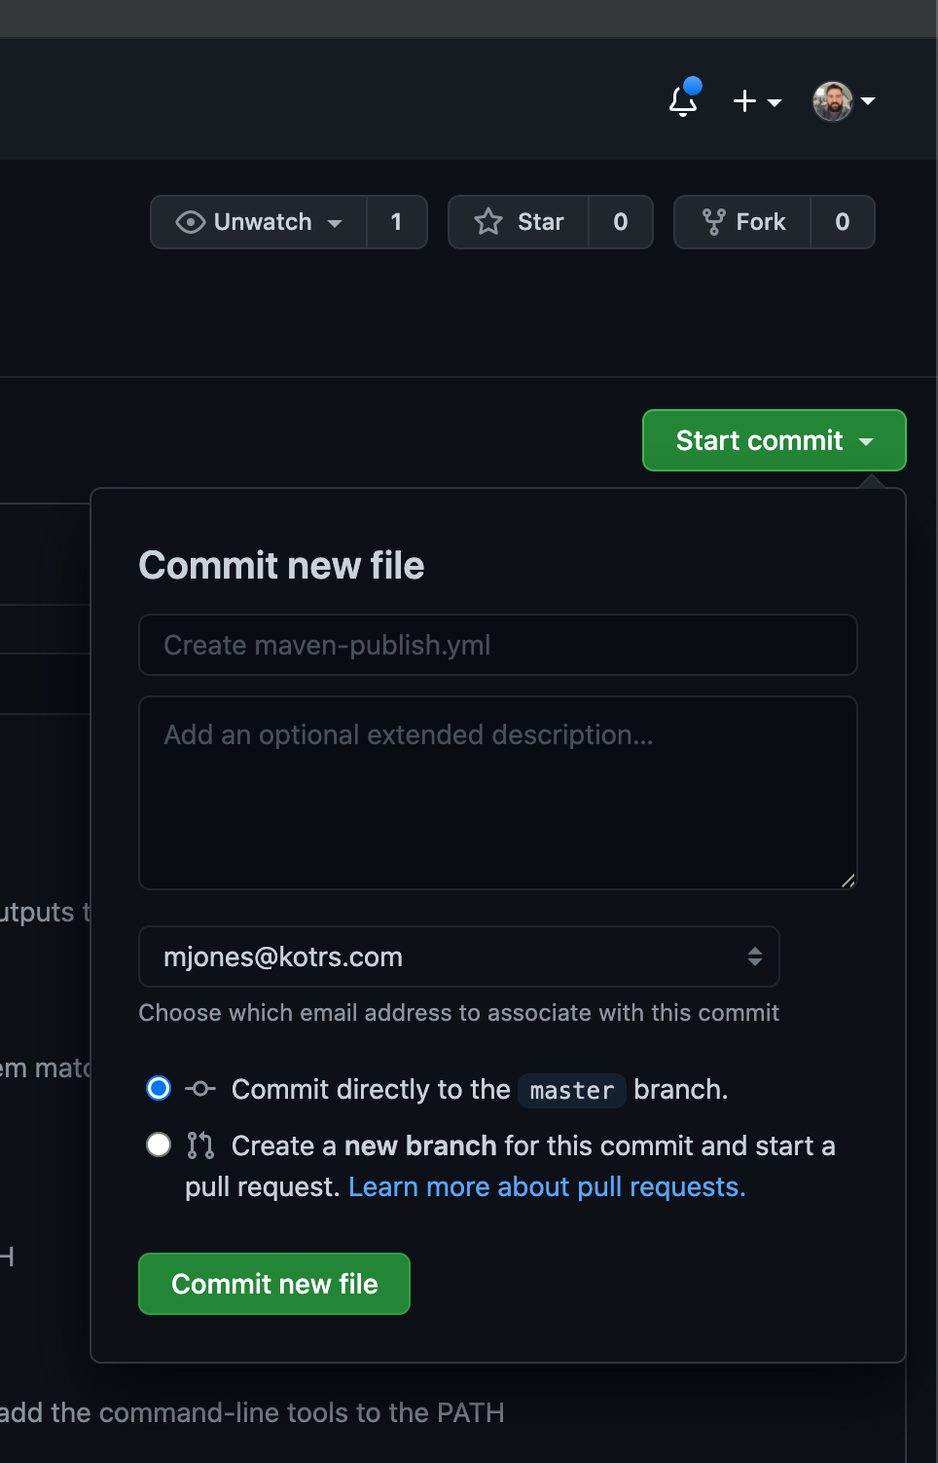The image size is (938, 1463).
Task: Expand the Unwatch dropdown arrow
Action: pos(335,223)
